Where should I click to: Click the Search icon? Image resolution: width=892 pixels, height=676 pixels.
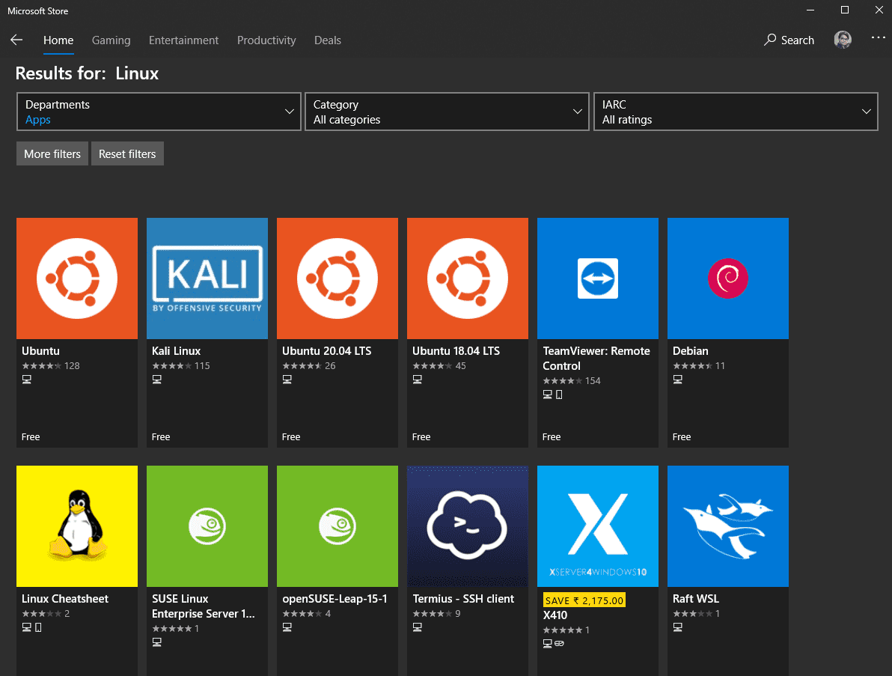coord(788,40)
